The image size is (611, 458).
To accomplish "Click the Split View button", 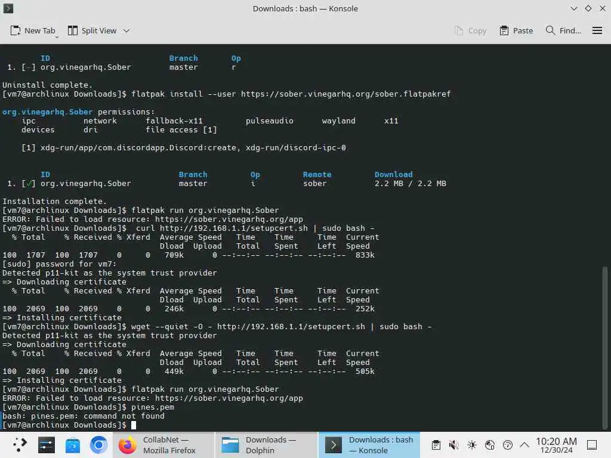I will pos(92,31).
